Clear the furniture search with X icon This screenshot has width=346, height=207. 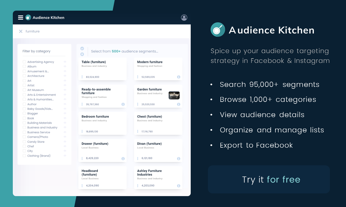pyautogui.click(x=21, y=31)
